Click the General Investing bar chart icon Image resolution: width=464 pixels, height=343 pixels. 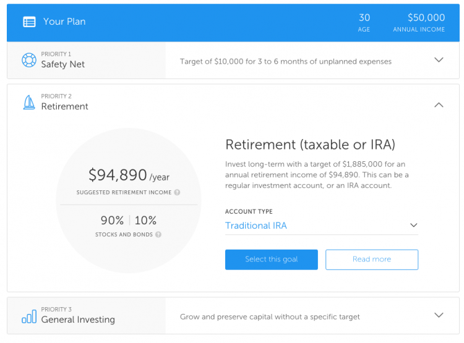[29, 316]
